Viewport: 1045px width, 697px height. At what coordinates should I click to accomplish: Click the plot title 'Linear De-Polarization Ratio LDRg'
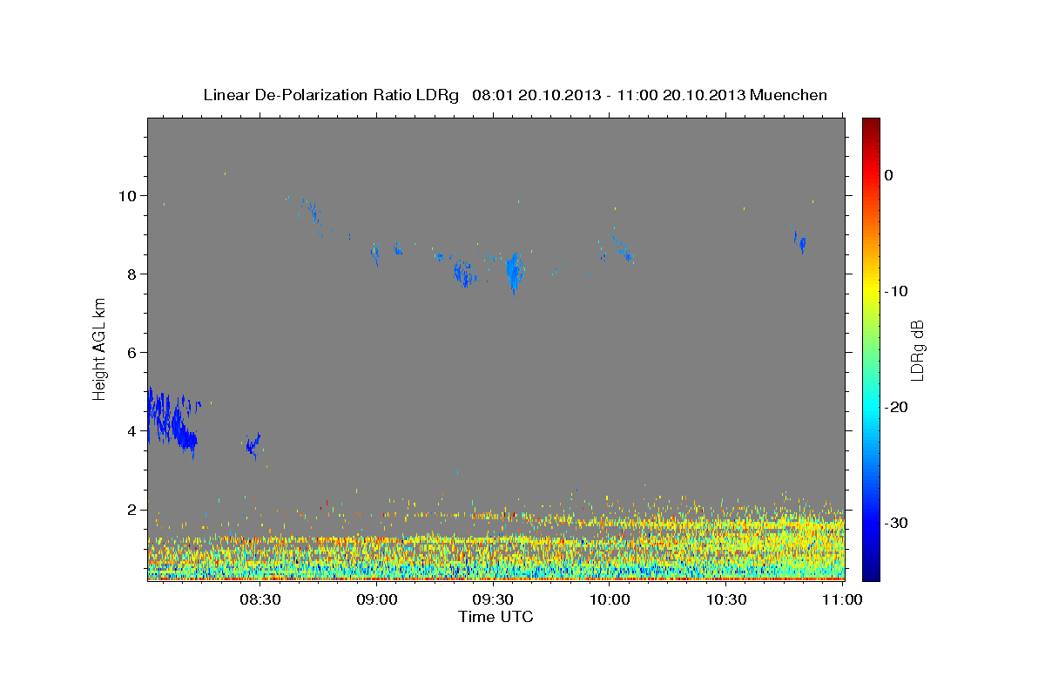(330, 95)
